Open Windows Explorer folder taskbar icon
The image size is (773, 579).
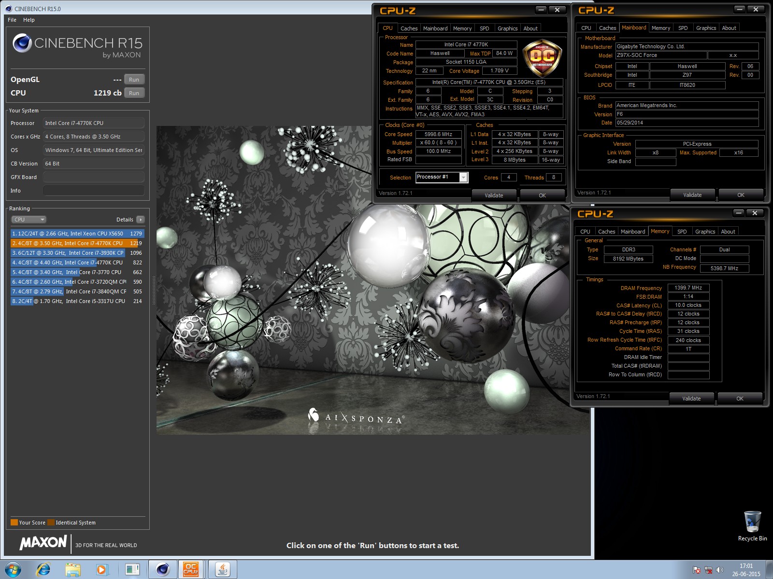[x=73, y=569]
